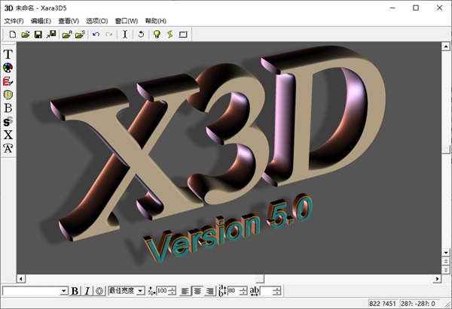Screen dimensions: 452x309
Task: Create a new document with the blank page icon
Action: click(12, 35)
